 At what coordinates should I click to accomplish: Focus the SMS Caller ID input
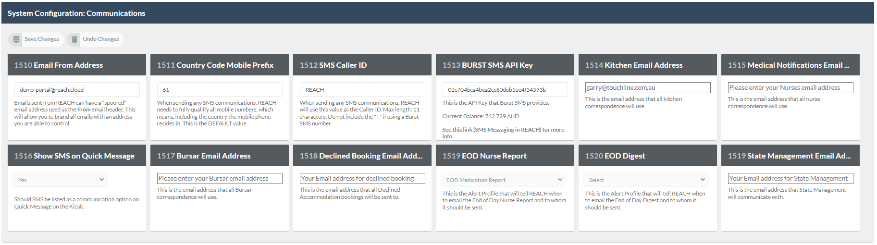tap(362, 90)
